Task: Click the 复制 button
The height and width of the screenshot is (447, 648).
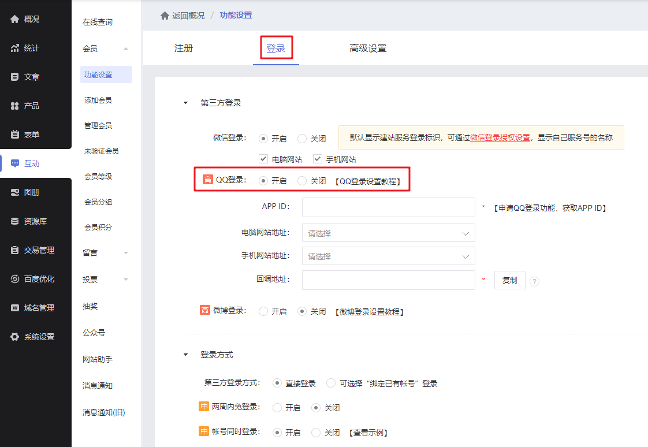Action: click(509, 280)
